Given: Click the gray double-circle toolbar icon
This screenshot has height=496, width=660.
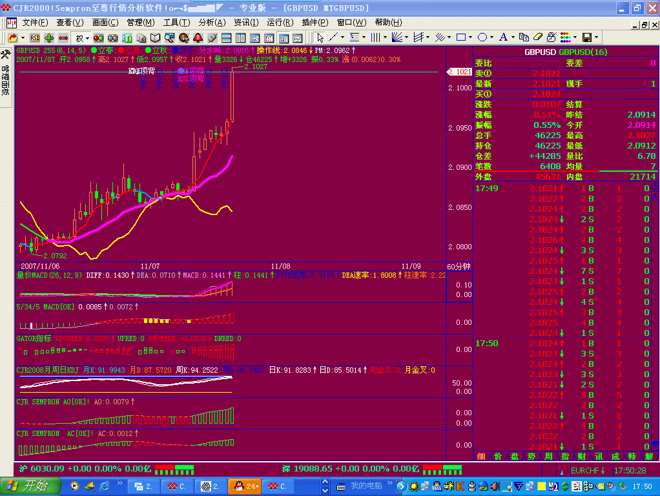Looking at the screenshot, I should pos(113,38).
